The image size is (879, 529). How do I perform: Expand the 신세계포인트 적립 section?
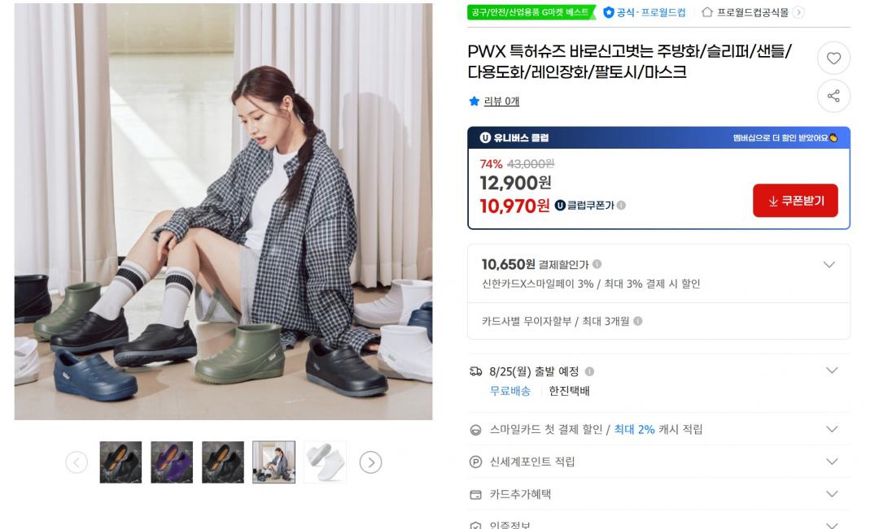(x=832, y=462)
